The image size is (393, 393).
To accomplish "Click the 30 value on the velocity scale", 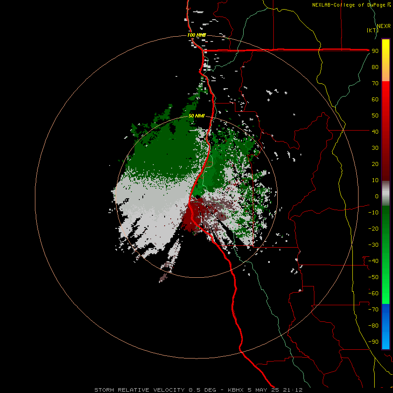I will [x=375, y=148].
